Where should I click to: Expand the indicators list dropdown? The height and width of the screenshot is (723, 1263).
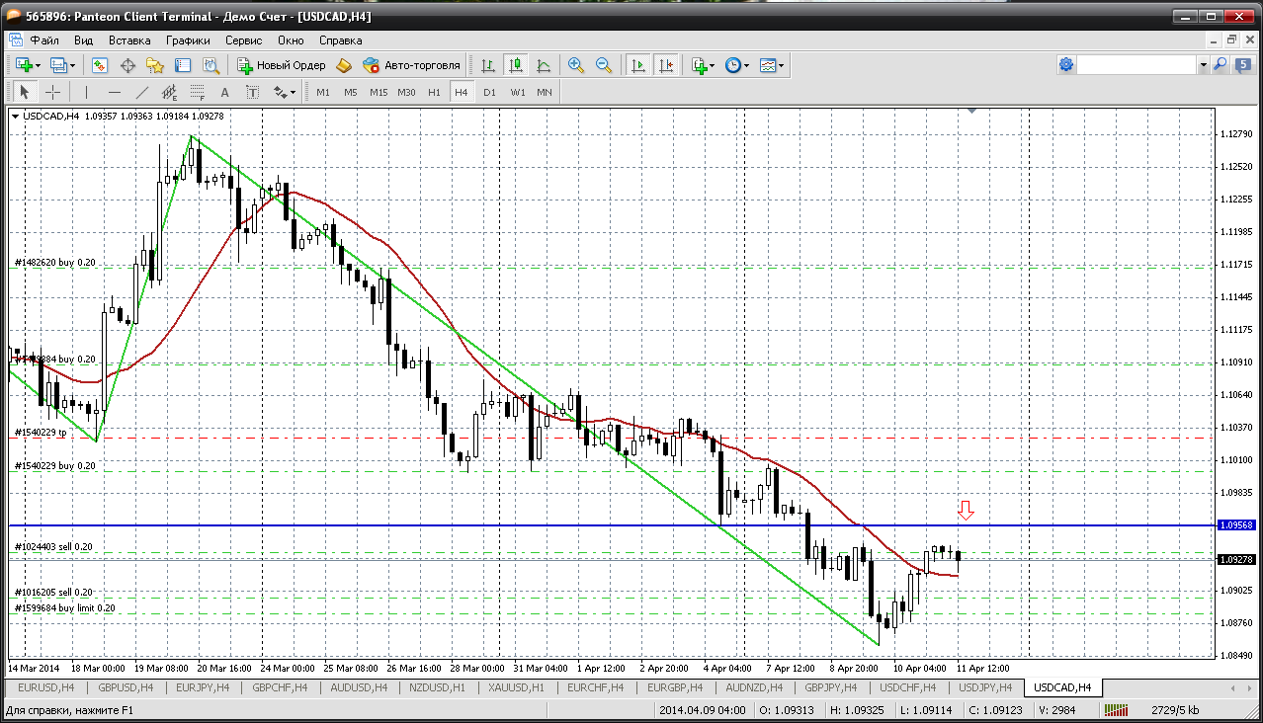click(712, 65)
